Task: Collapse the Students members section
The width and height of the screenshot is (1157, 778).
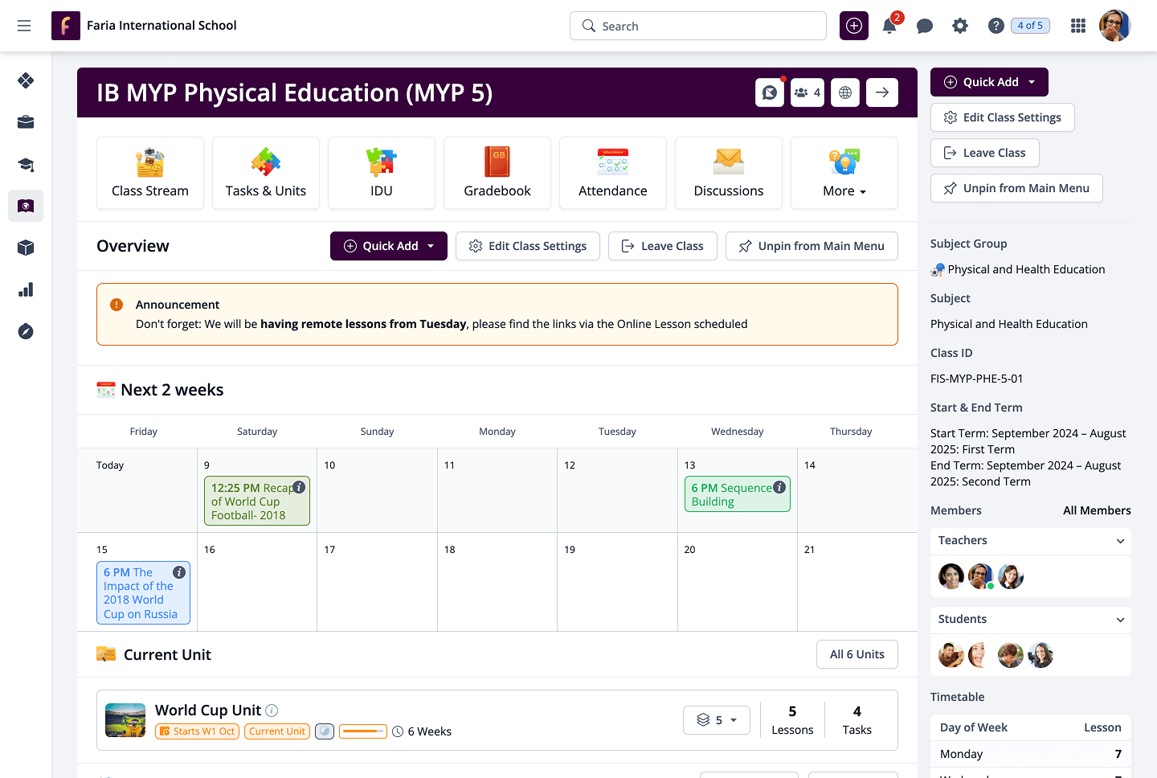Action: pyautogui.click(x=1120, y=620)
